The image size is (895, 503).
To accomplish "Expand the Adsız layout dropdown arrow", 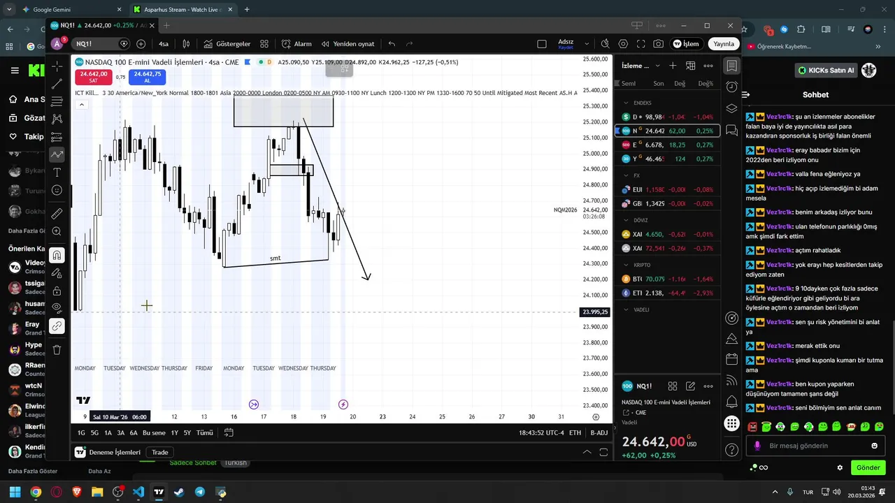I will click(x=587, y=43).
